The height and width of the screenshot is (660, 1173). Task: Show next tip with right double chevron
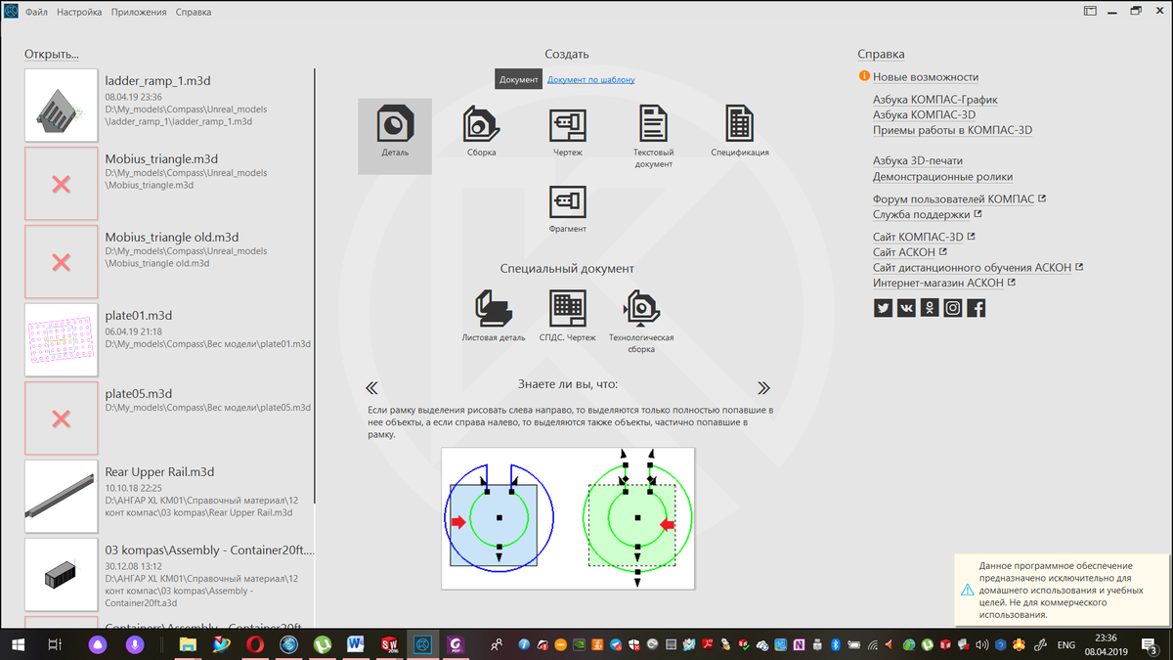point(763,387)
